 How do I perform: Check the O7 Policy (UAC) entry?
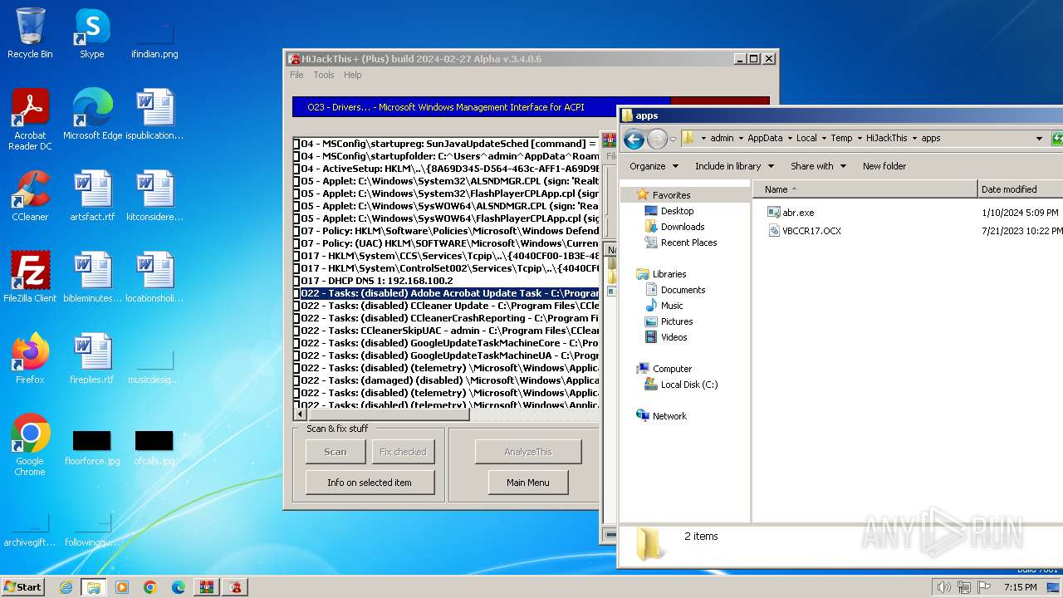click(296, 243)
